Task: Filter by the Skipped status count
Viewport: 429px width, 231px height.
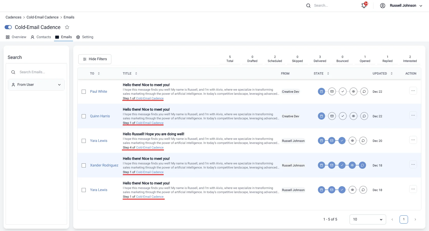Action: (297, 59)
